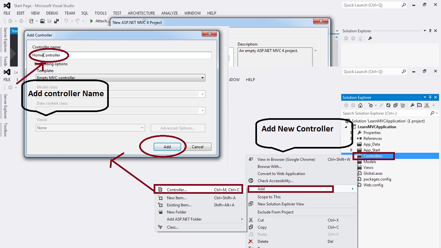Open Solution Explorer toolbar overflow dropdown

pos(434,106)
